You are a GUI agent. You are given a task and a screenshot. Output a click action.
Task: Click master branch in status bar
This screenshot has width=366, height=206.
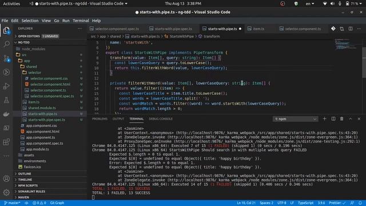(13, 203)
